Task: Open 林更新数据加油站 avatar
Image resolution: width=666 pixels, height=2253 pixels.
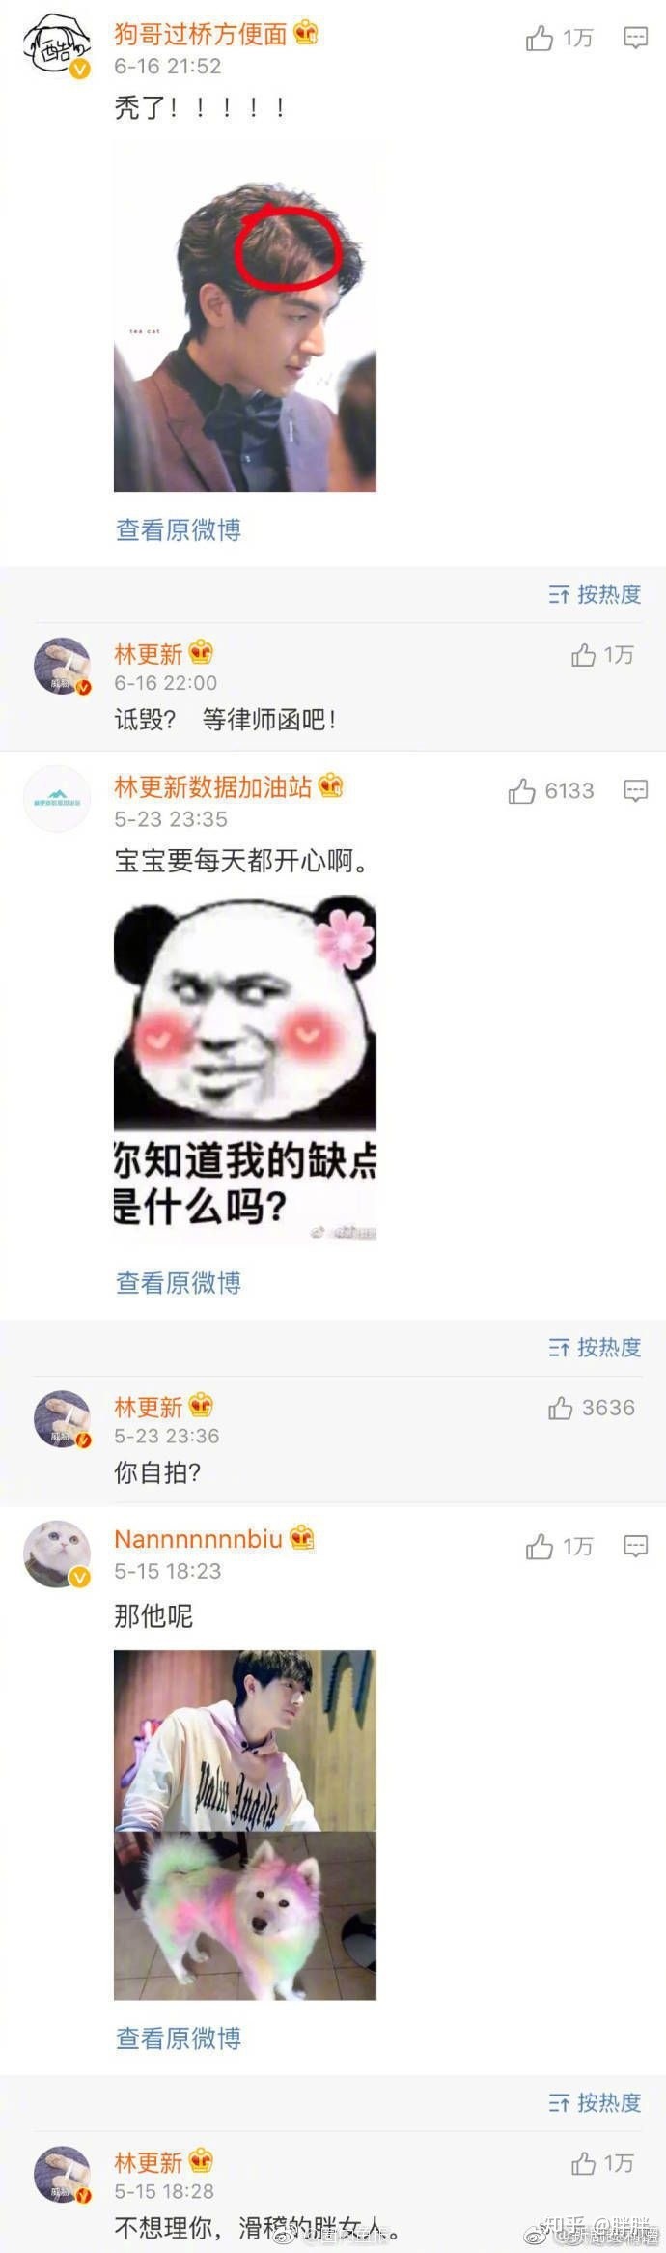Action: tap(57, 799)
